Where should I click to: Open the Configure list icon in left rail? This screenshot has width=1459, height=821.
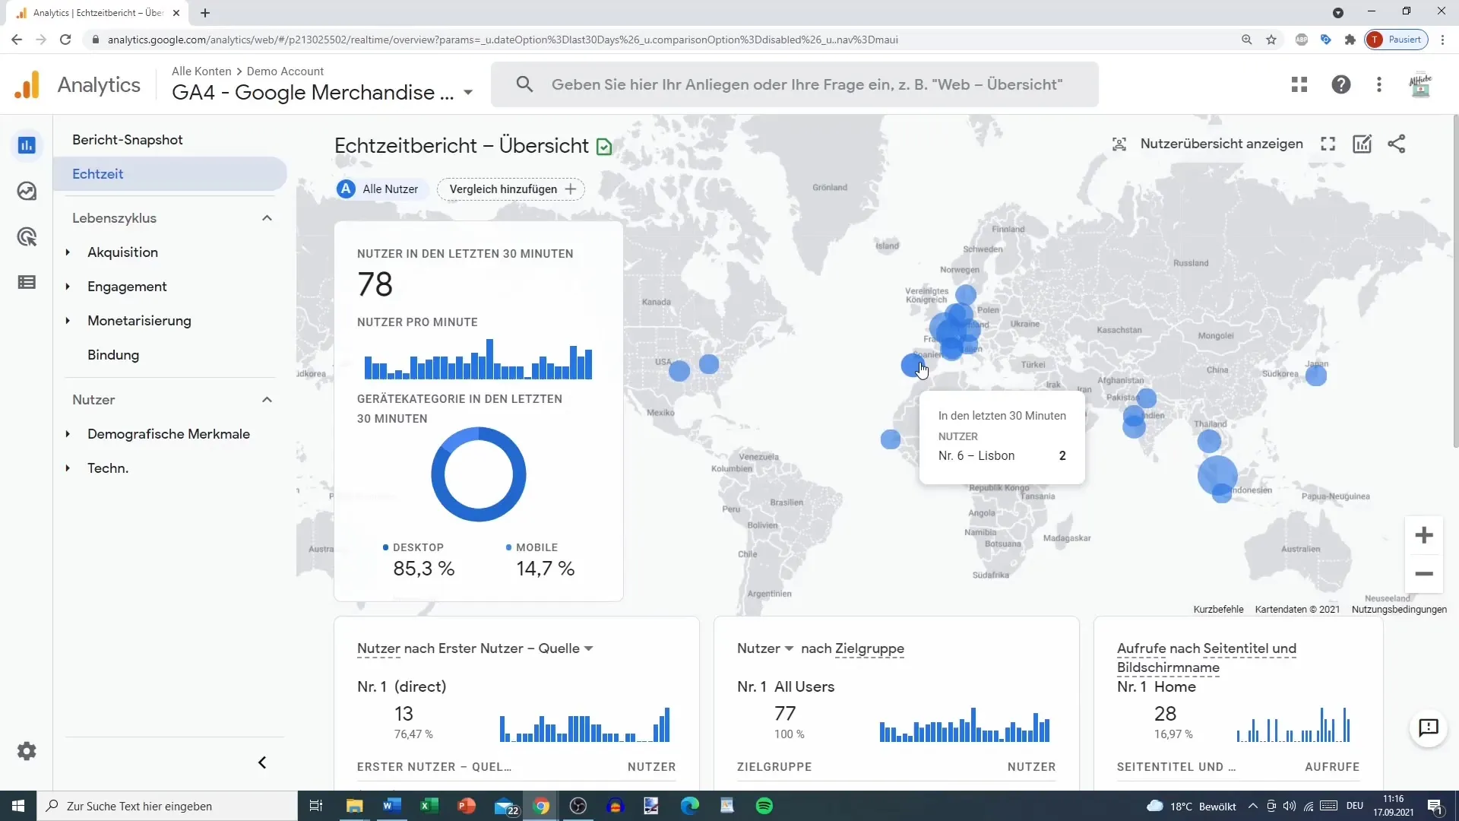point(27,282)
